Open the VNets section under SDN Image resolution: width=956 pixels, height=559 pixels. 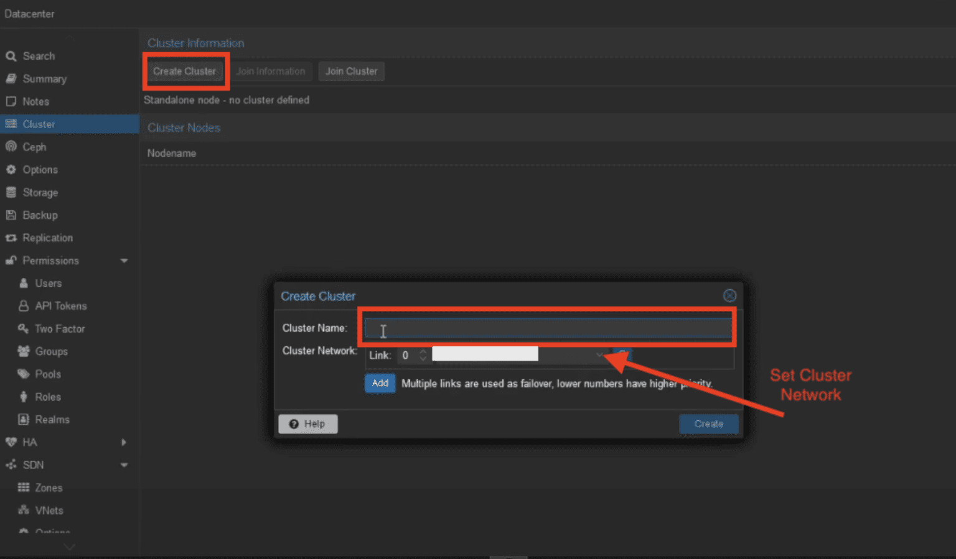[x=48, y=510]
